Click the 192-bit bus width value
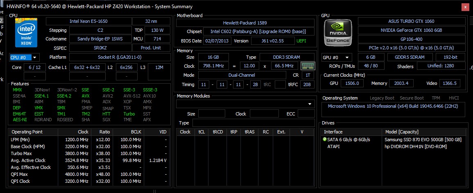 [450, 57]
